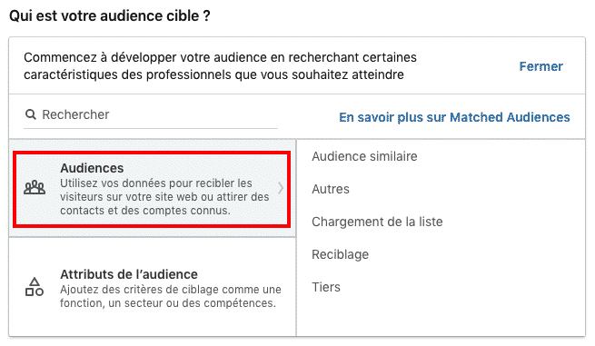Screen dimensions: 595x346
Task: Open En savoir plus sur Matched Audiences
Action: [x=454, y=117]
